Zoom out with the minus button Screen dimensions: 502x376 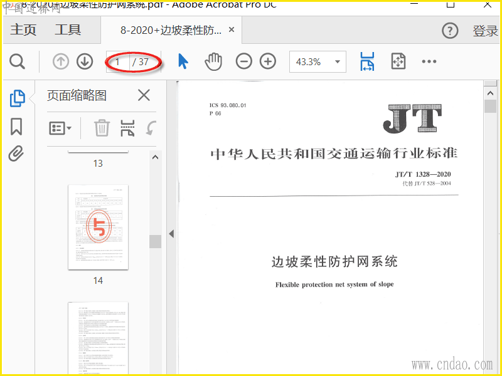pyautogui.click(x=244, y=61)
